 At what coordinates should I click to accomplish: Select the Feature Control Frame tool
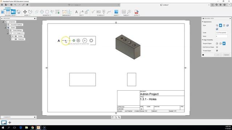[x=98, y=12]
